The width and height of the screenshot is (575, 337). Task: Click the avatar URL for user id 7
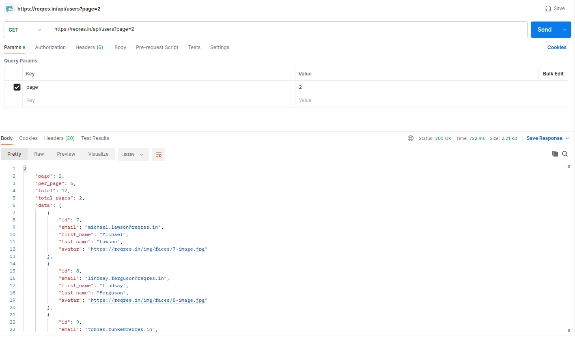(148, 249)
